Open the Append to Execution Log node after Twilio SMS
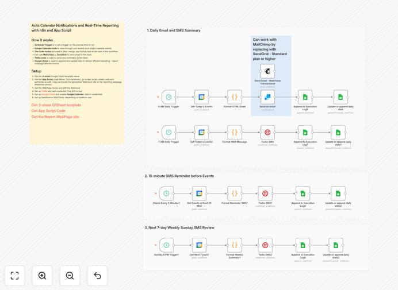 [x=305, y=132]
